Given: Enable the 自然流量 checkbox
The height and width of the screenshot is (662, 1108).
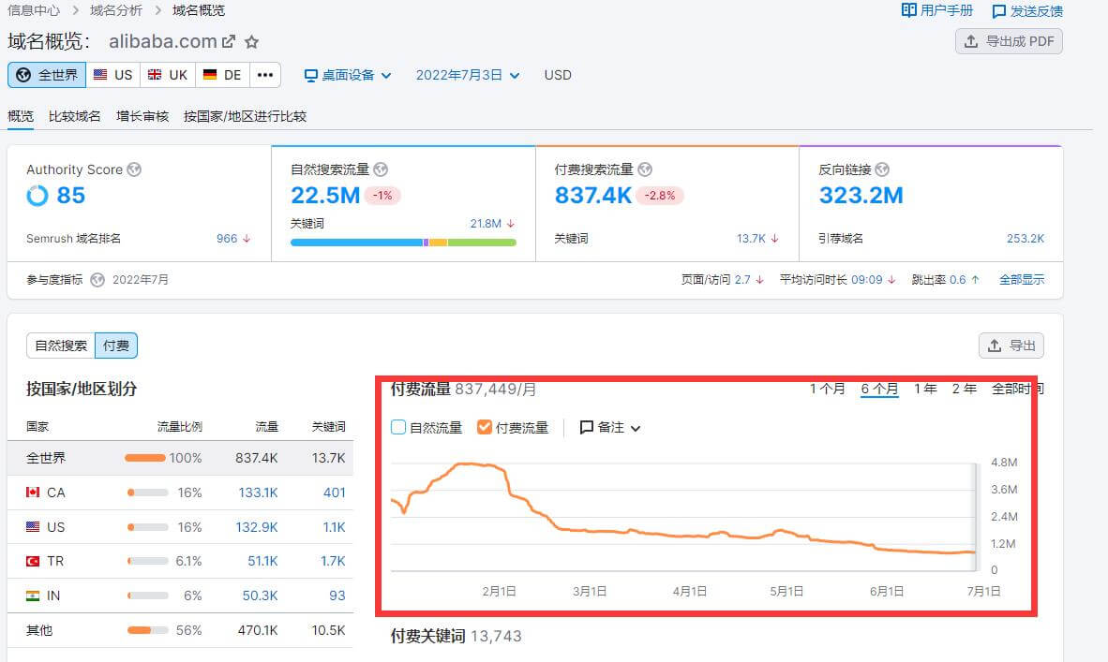Looking at the screenshot, I should (398, 428).
